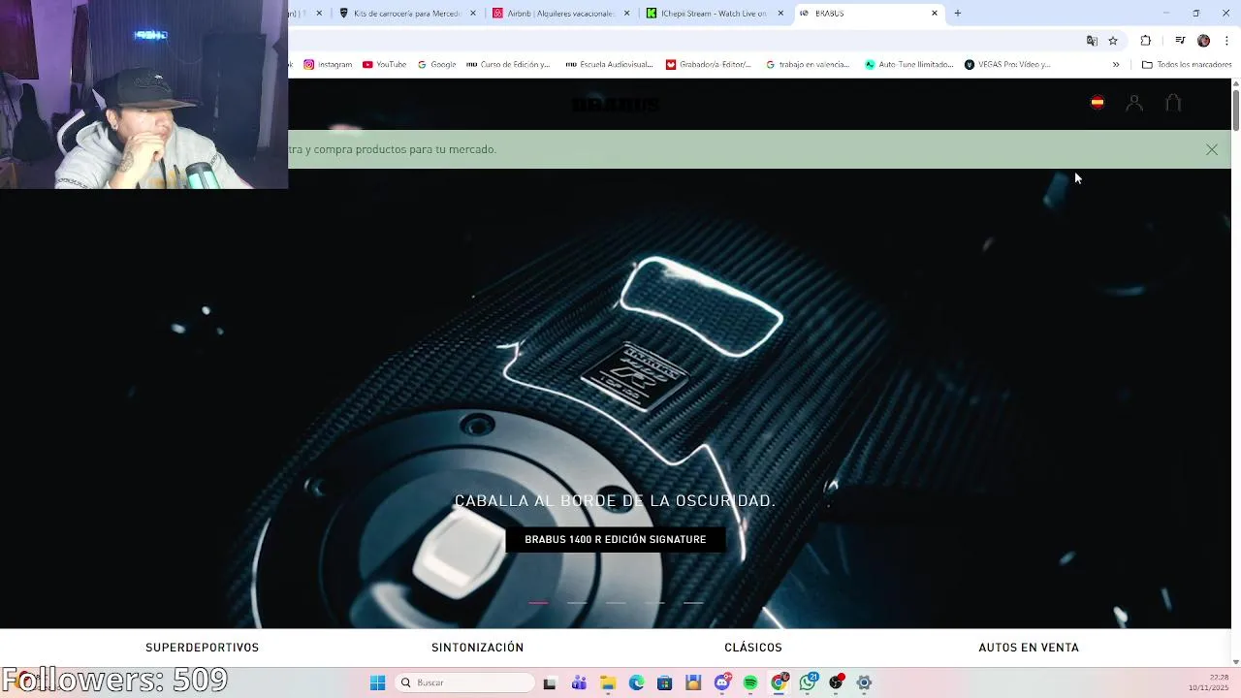Image resolution: width=1241 pixels, height=698 pixels.
Task: Open VEGAS Pro: Vídeo bookmark
Action: tap(1007, 65)
